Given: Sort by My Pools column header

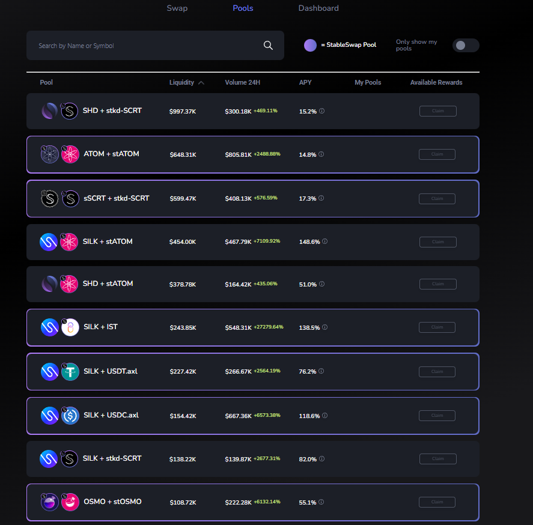Looking at the screenshot, I should tap(368, 82).
